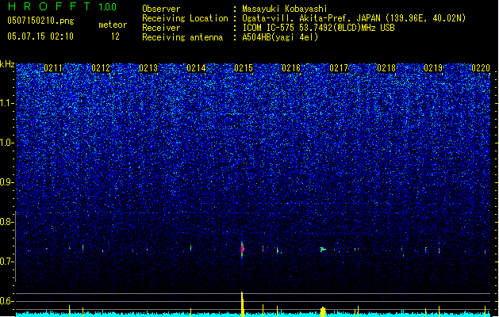Click observer name Masayuki Kobayashi
Screen dimensions: 499x317
(x=285, y=9)
